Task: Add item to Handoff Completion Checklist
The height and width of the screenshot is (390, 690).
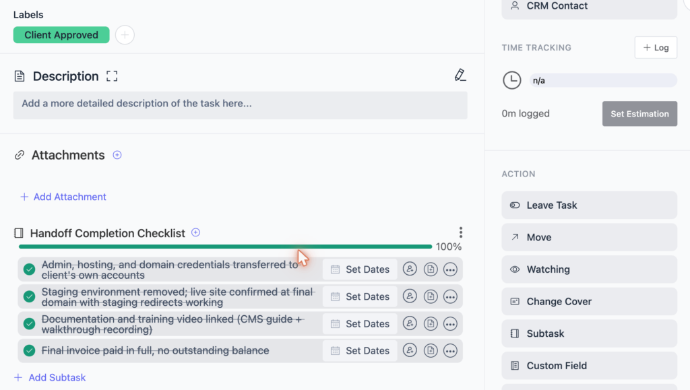Action: tap(196, 232)
